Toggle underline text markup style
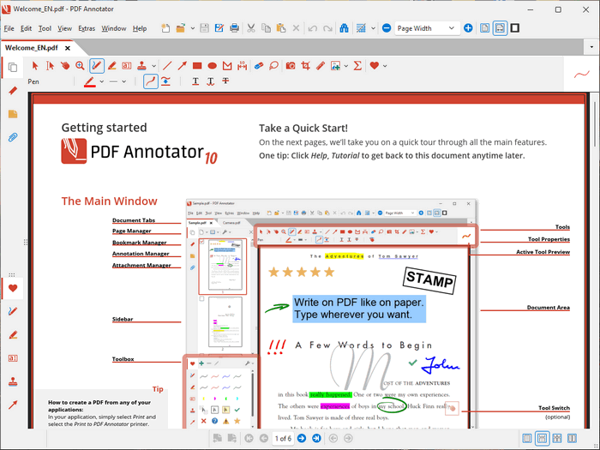 (195, 81)
